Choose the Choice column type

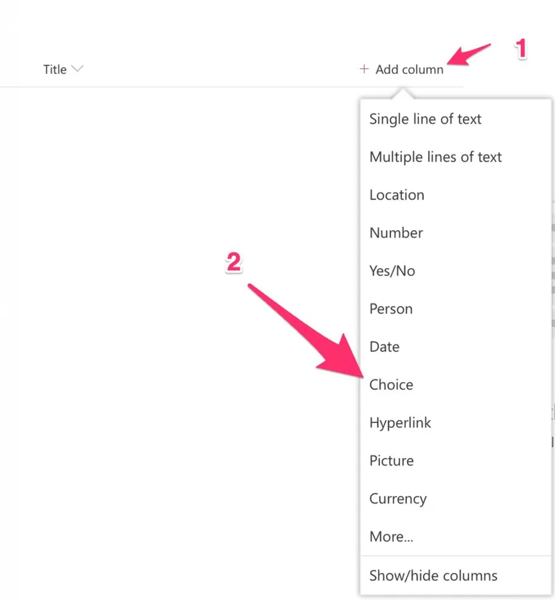point(391,385)
